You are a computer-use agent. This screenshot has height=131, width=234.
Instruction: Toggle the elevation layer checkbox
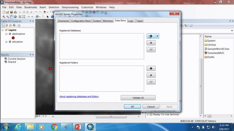click(x=10, y=42)
